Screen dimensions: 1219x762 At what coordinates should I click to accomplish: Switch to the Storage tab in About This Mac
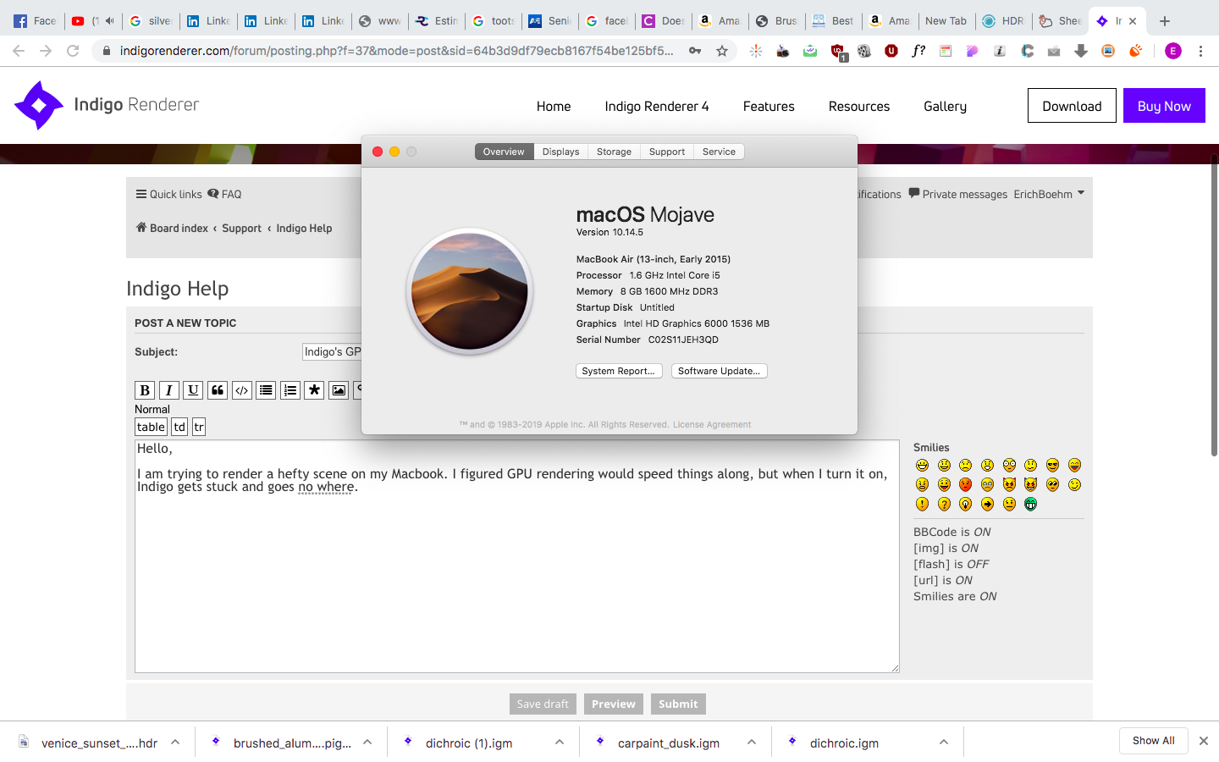pyautogui.click(x=614, y=152)
